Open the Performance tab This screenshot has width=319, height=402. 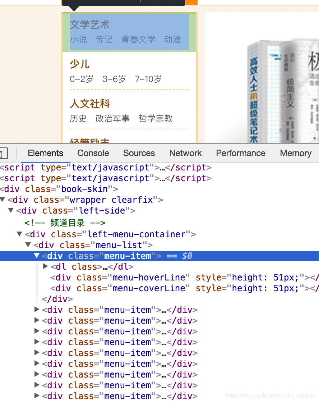[241, 153]
